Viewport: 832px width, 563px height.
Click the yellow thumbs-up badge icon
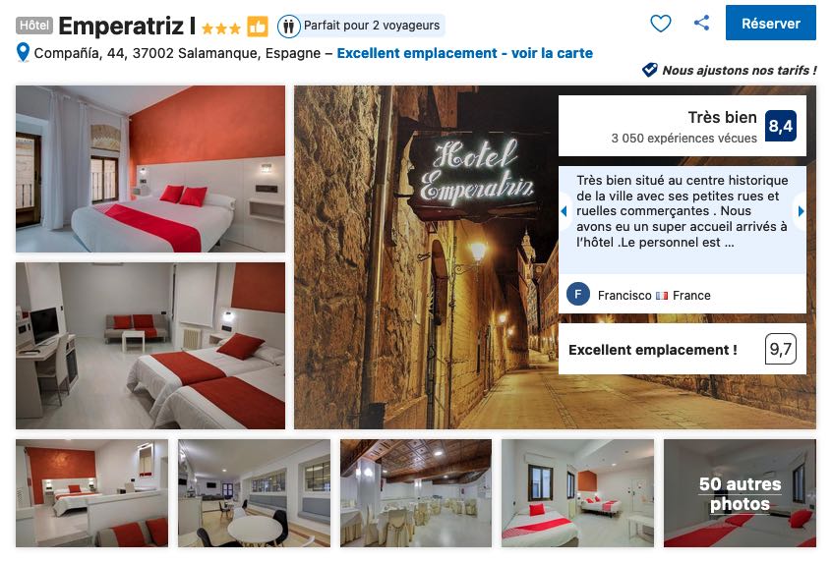tap(258, 26)
